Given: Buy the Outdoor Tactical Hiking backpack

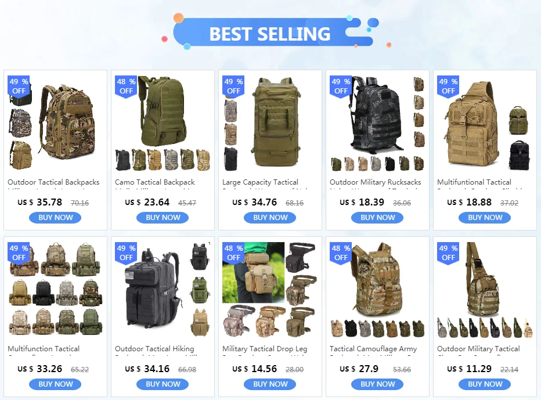Looking at the screenshot, I should (163, 384).
